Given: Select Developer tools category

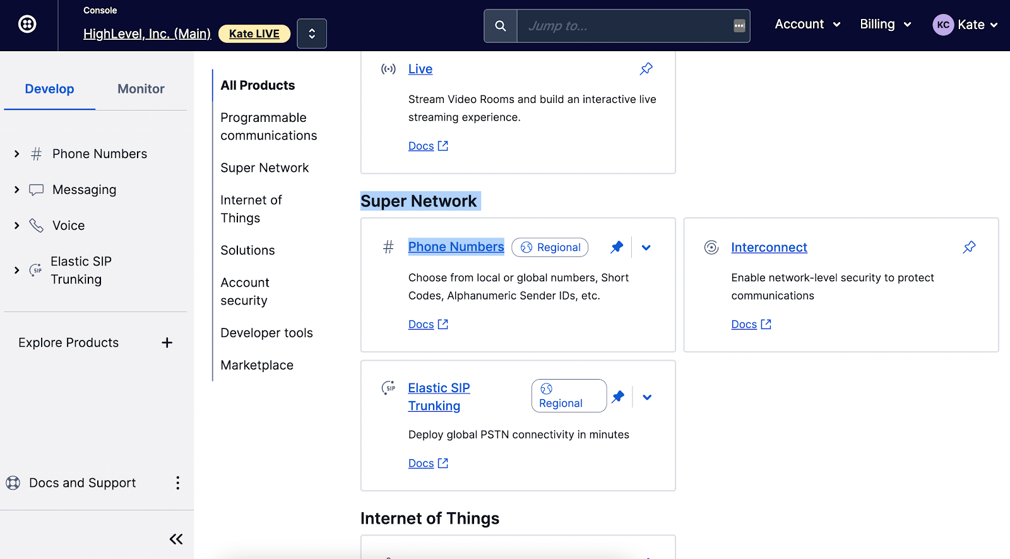Looking at the screenshot, I should click(x=266, y=333).
